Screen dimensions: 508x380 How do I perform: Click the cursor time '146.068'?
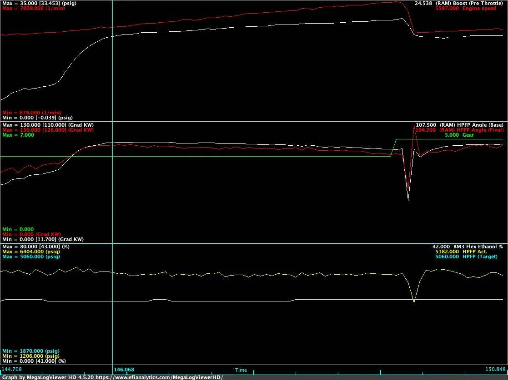tap(124, 370)
